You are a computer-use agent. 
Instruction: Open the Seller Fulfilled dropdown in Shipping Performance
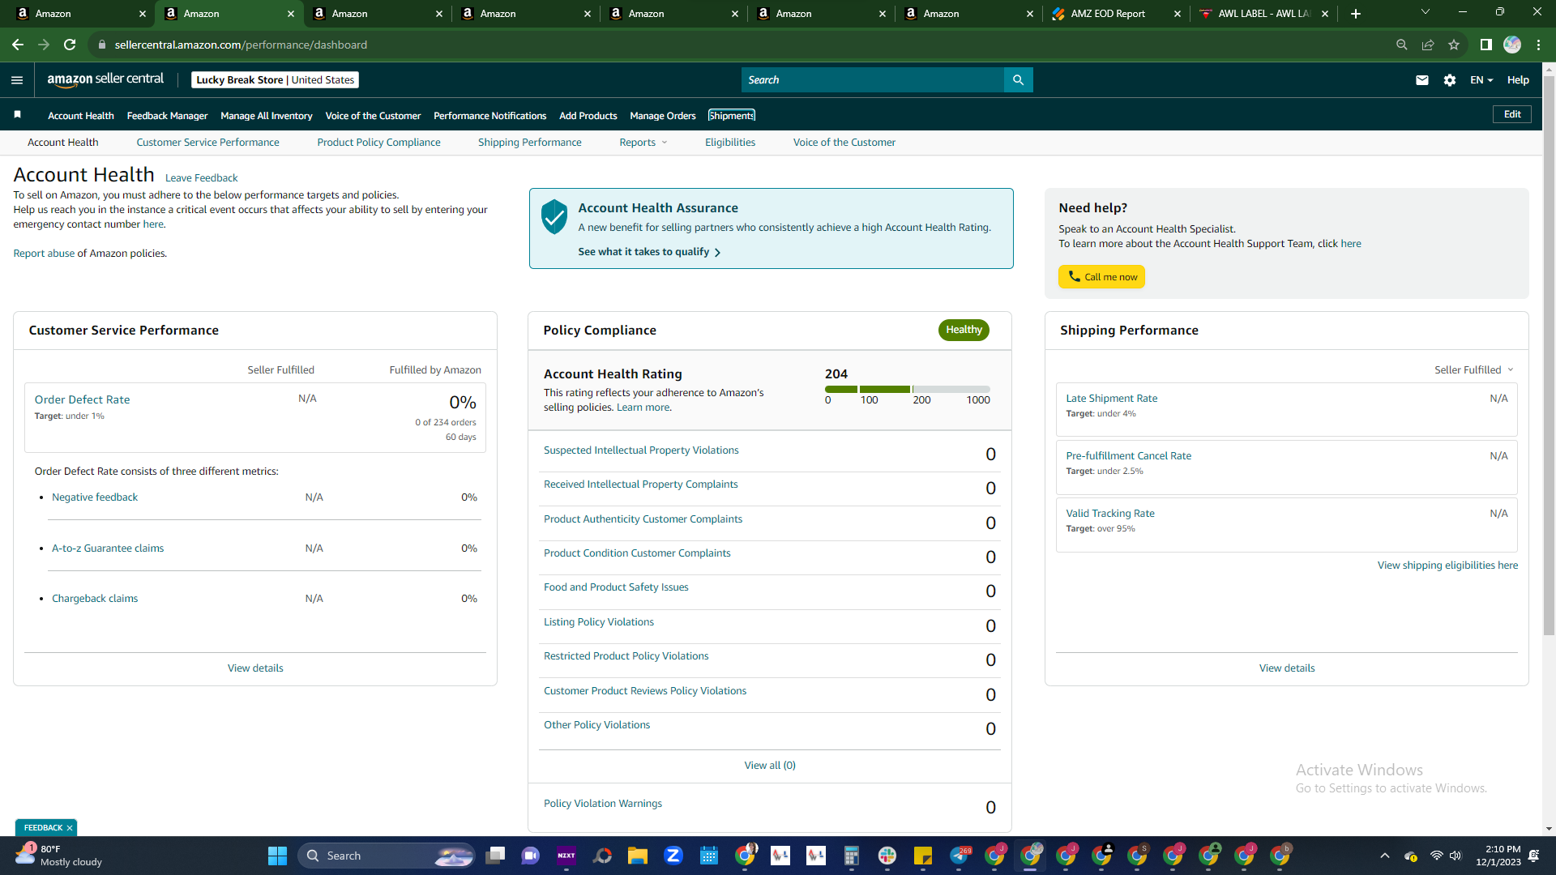(1474, 370)
